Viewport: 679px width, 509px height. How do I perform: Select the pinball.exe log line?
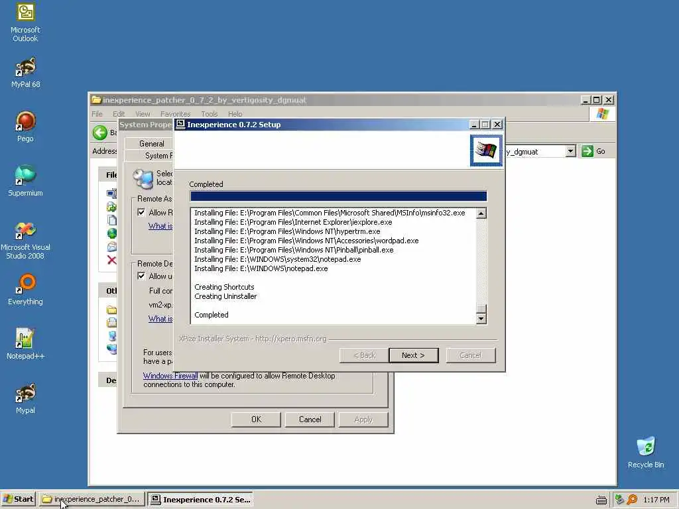294,250
